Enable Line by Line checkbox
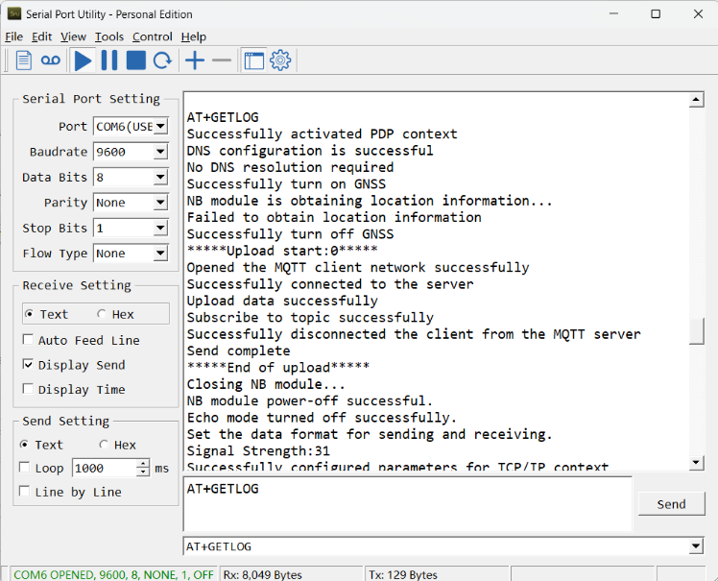This screenshot has width=718, height=581. (24, 492)
